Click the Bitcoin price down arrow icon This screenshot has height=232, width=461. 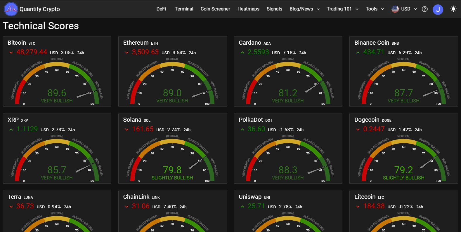(x=11, y=53)
